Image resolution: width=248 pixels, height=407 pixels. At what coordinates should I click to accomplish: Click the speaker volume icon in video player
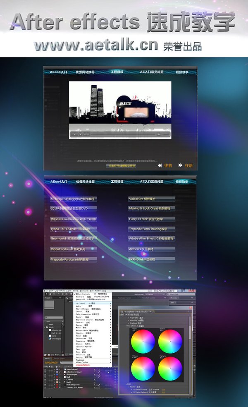pyautogui.click(x=159, y=134)
